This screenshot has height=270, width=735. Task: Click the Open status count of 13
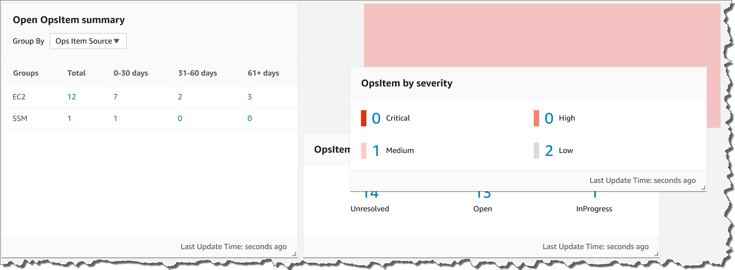pos(483,194)
